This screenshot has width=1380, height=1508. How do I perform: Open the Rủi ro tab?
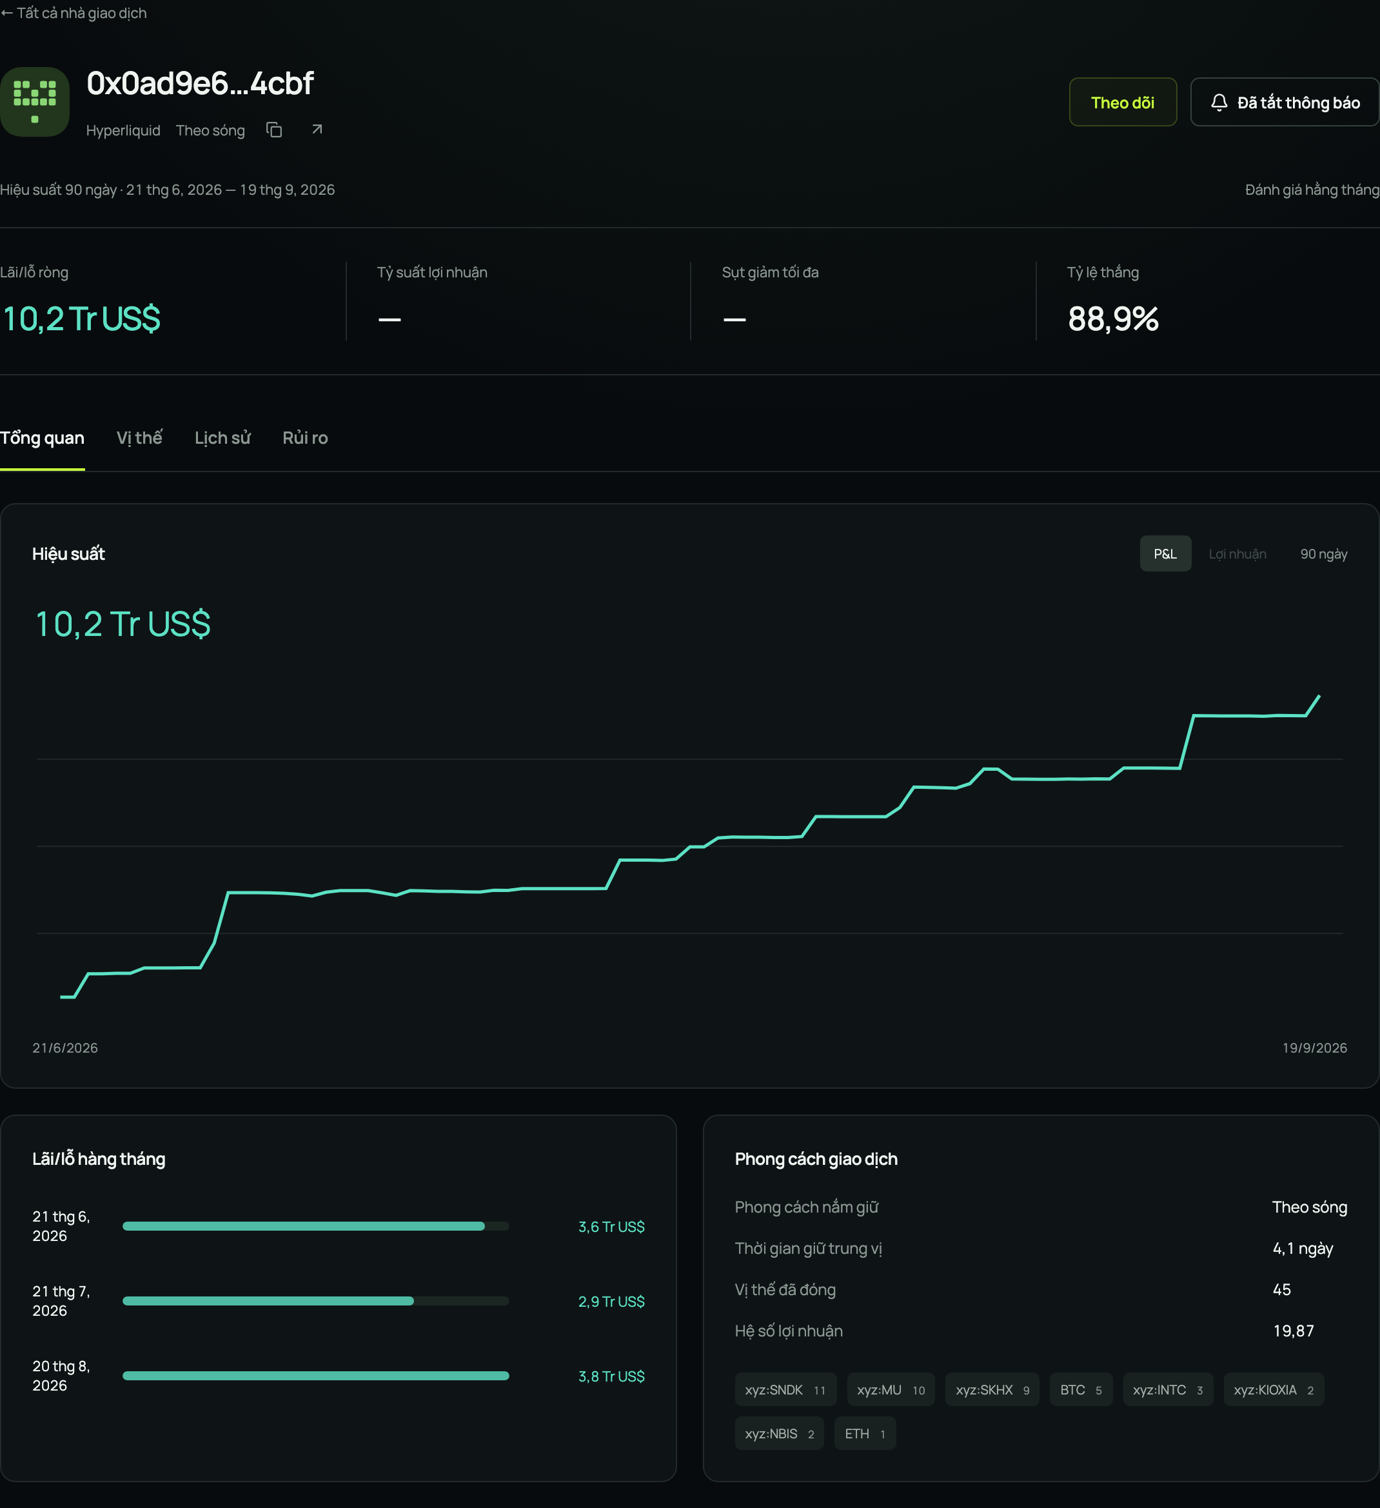pos(305,437)
